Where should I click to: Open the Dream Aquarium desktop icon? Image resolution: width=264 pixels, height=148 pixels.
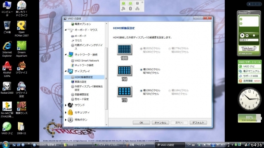pos(21,49)
